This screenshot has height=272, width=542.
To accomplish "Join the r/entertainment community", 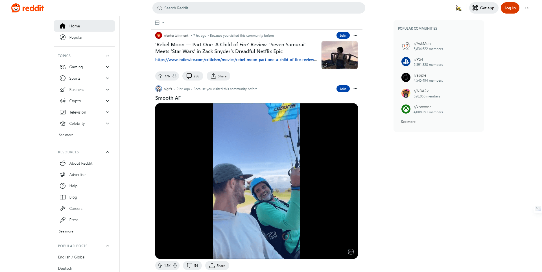I will click(343, 35).
